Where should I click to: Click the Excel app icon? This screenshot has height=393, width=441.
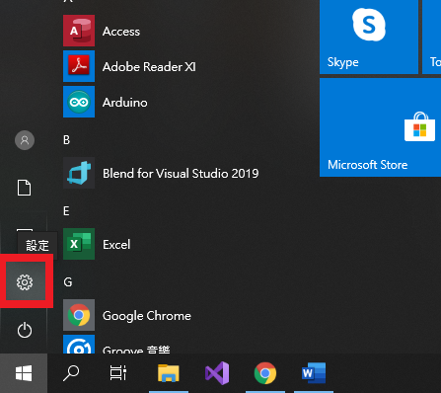point(79,244)
